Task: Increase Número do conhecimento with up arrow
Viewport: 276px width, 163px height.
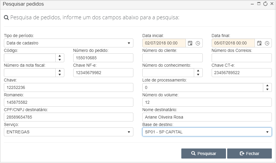Action: (198, 71)
